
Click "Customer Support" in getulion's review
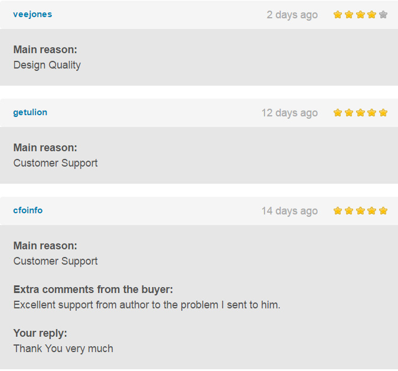point(56,163)
